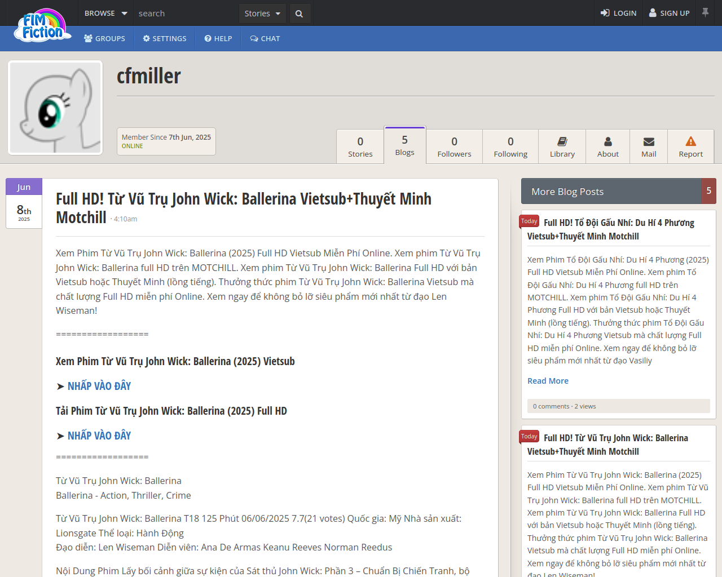This screenshot has width=722, height=577.
Task: Open the Following tab
Action: coord(510,147)
